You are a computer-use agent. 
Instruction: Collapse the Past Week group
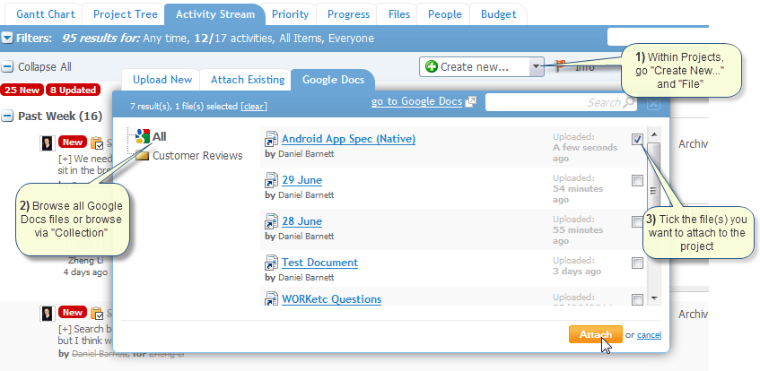[x=8, y=116]
